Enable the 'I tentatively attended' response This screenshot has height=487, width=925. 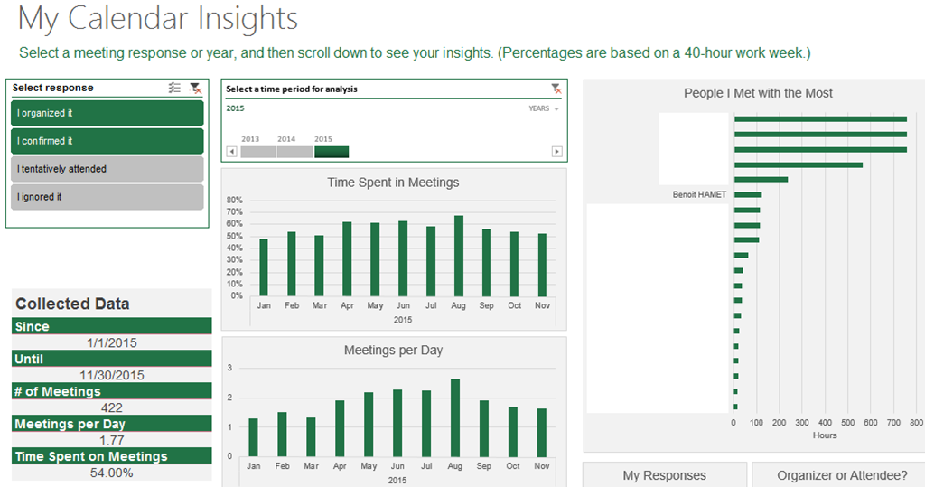pyautogui.click(x=107, y=169)
